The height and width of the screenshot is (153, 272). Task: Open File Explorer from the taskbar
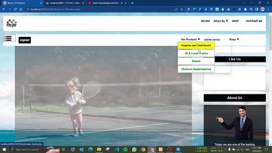pos(99,149)
